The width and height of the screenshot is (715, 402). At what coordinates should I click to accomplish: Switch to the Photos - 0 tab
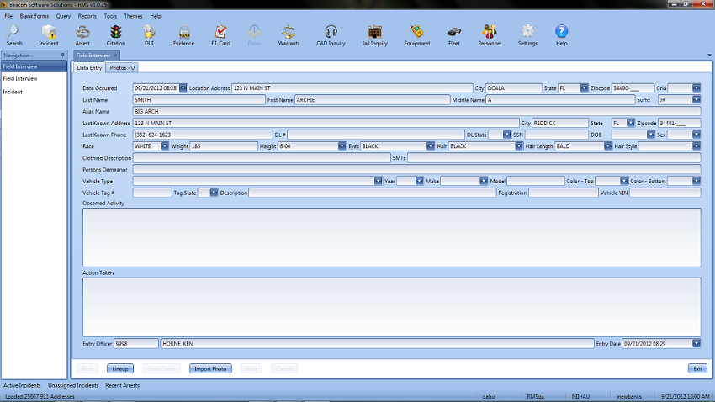click(x=123, y=67)
